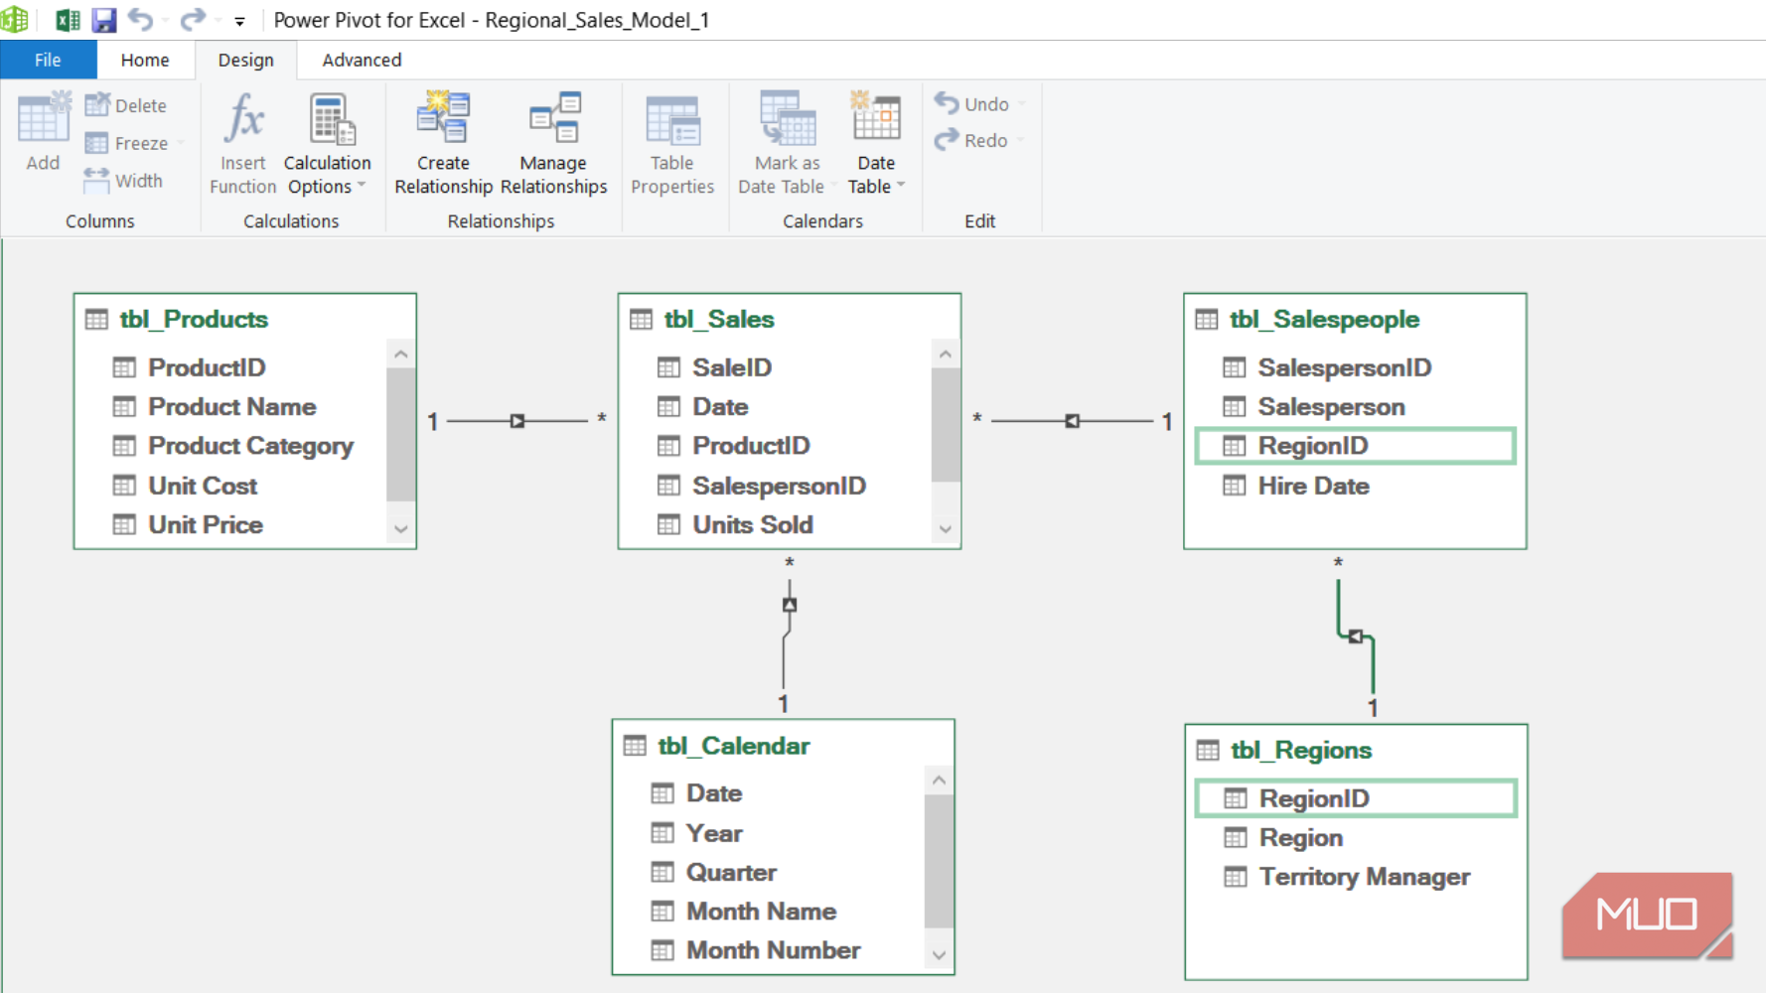The height and width of the screenshot is (993, 1766).
Task: Switch to the Advanced tab
Action: click(x=362, y=60)
